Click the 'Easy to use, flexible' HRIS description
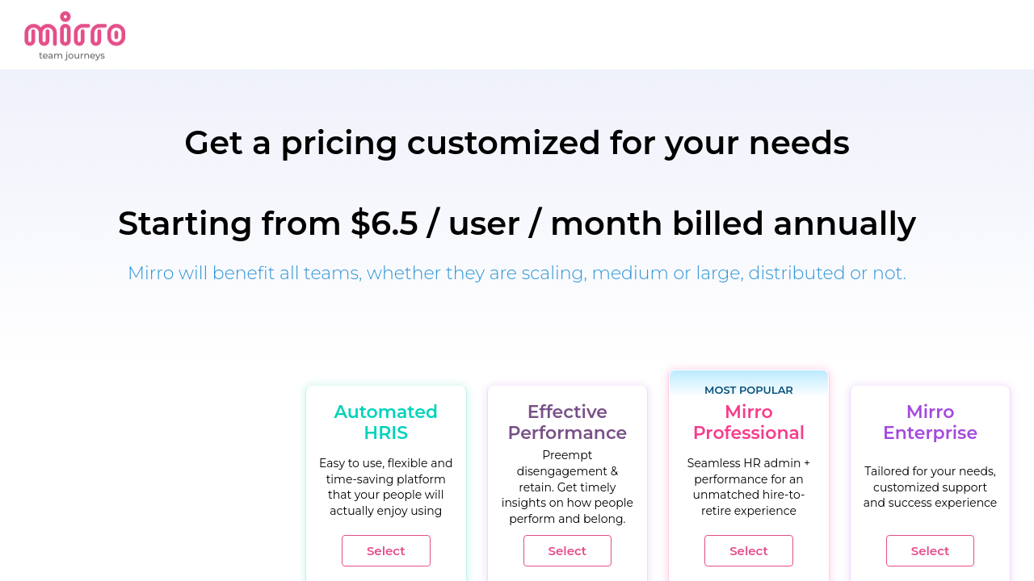 (385, 487)
